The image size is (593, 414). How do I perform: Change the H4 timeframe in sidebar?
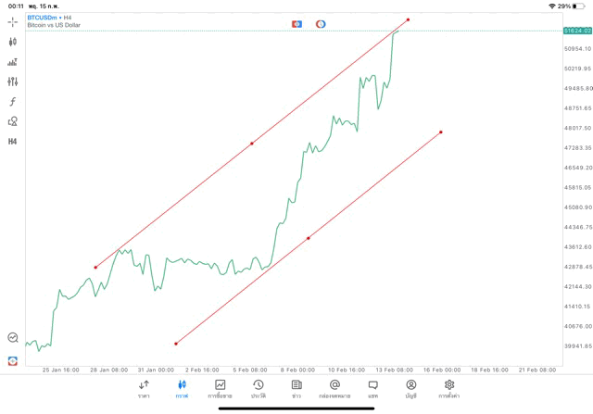[13, 142]
